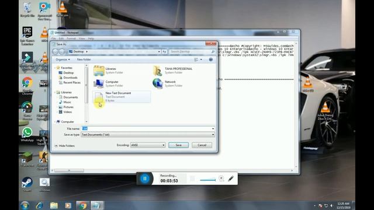Select Videos library in navigation pane

tap(68, 112)
